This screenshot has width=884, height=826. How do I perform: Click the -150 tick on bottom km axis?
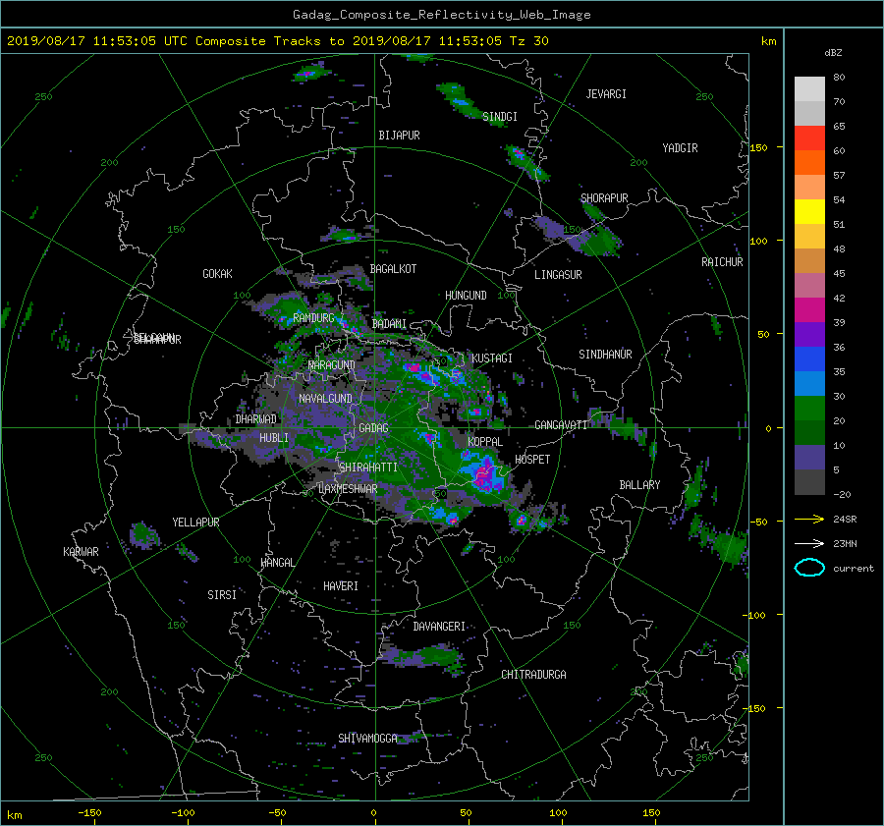pyautogui.click(x=89, y=813)
